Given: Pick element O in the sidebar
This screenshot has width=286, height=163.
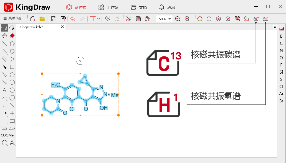Looking at the screenshot, I should (x=281, y=58).
